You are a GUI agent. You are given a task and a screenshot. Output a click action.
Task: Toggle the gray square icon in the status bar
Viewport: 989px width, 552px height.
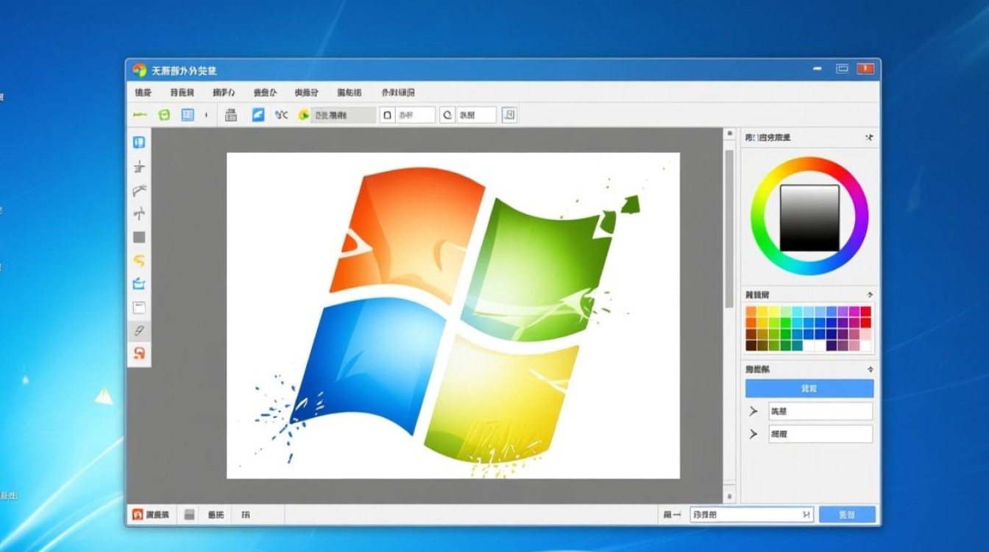(x=189, y=515)
